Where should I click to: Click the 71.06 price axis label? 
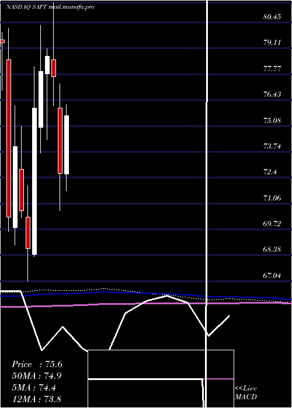click(272, 198)
